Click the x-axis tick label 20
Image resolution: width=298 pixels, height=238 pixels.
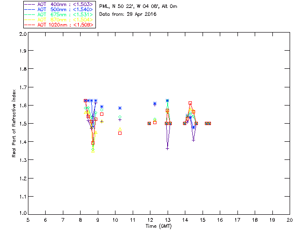coord(290,220)
